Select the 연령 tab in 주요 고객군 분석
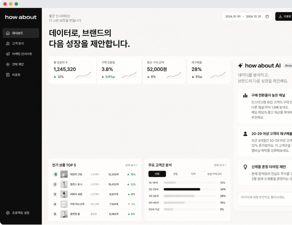This screenshot has height=225, width=292. tap(157, 174)
